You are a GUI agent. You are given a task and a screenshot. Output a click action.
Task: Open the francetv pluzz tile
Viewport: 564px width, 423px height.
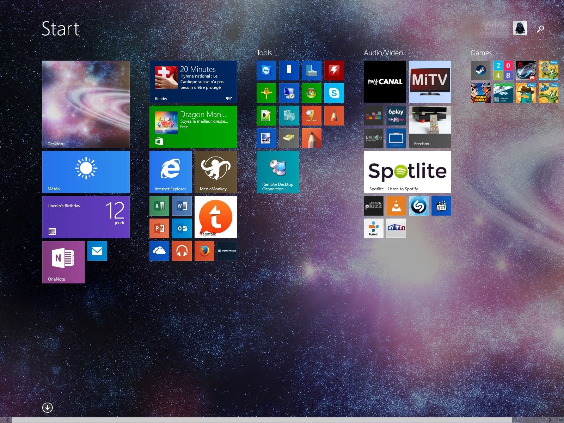click(374, 206)
